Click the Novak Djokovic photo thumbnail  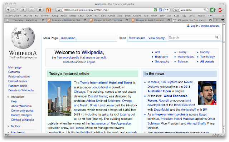pyautogui.click(x=207, y=93)
